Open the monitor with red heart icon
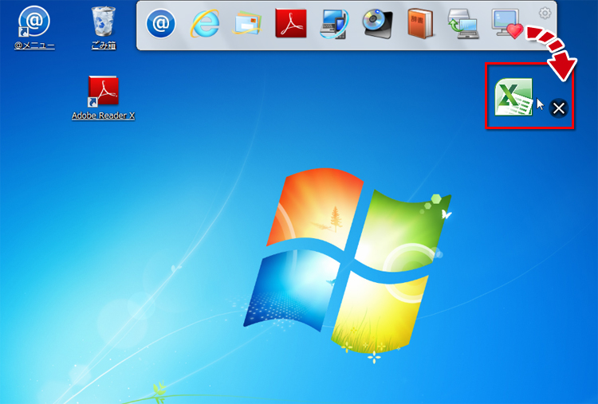Screen dimensions: 598x404 click(x=507, y=24)
